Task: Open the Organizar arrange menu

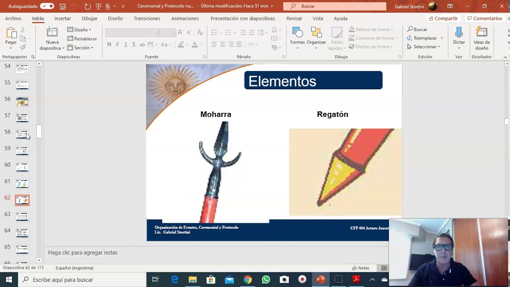Action: click(x=316, y=38)
